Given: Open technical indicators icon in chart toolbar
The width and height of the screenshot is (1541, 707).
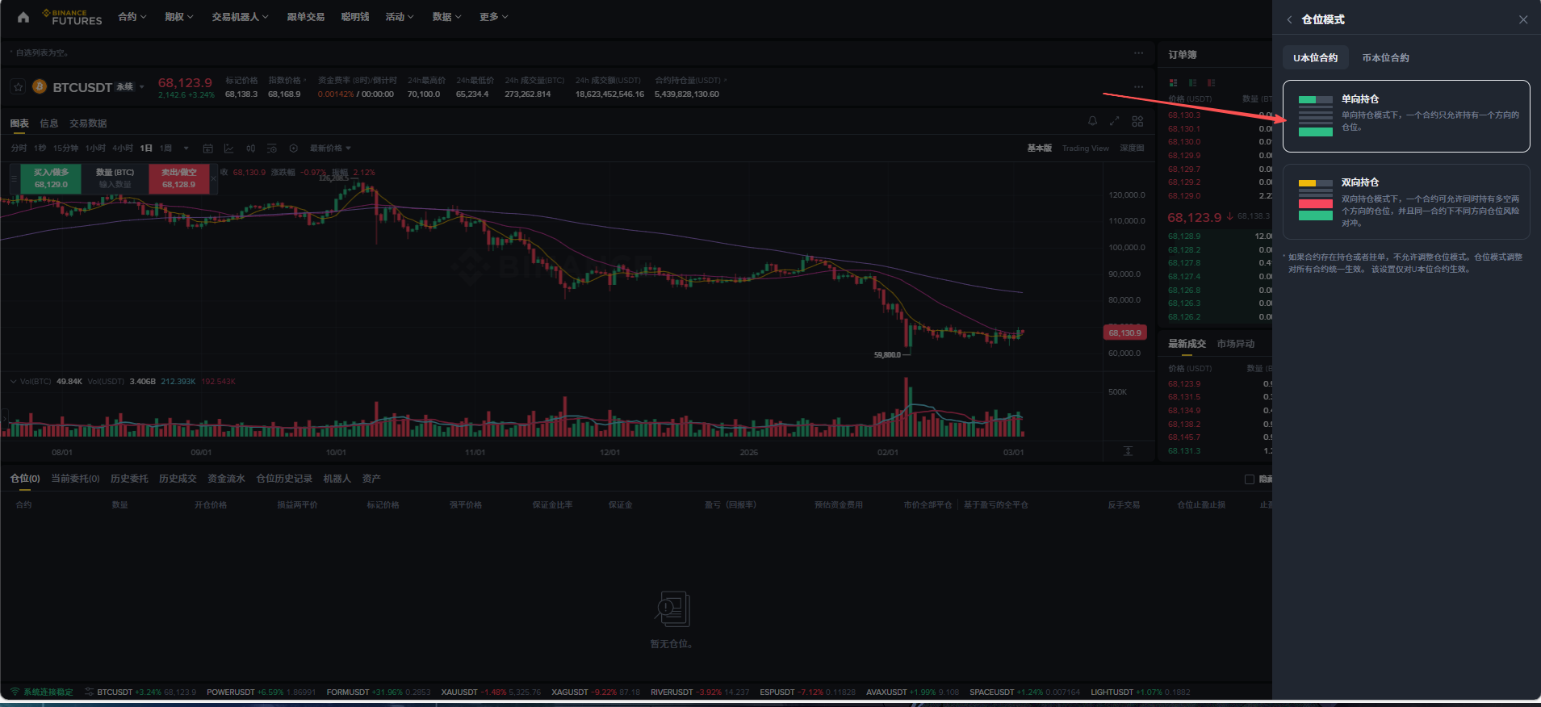Looking at the screenshot, I should (229, 149).
